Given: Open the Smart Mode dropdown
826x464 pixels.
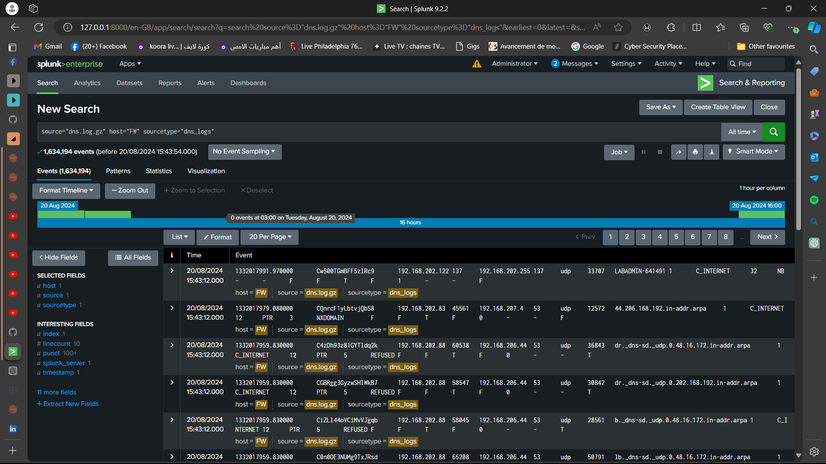Looking at the screenshot, I should (x=754, y=152).
